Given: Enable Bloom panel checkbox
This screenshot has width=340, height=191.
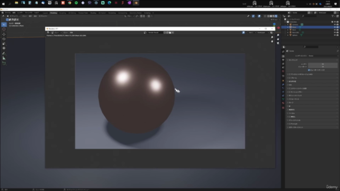Looking at the screenshot, I should tap(290, 78).
